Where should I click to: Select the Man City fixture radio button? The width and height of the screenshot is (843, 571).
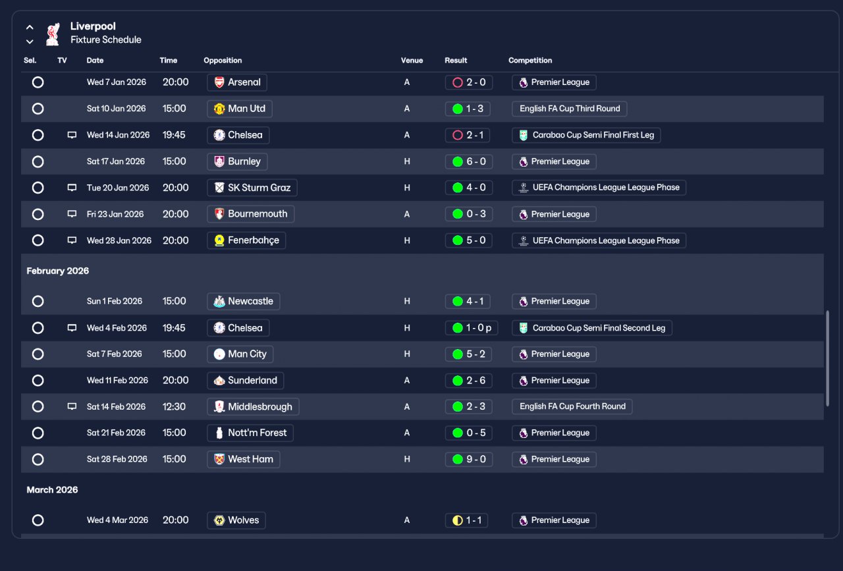pyautogui.click(x=38, y=354)
